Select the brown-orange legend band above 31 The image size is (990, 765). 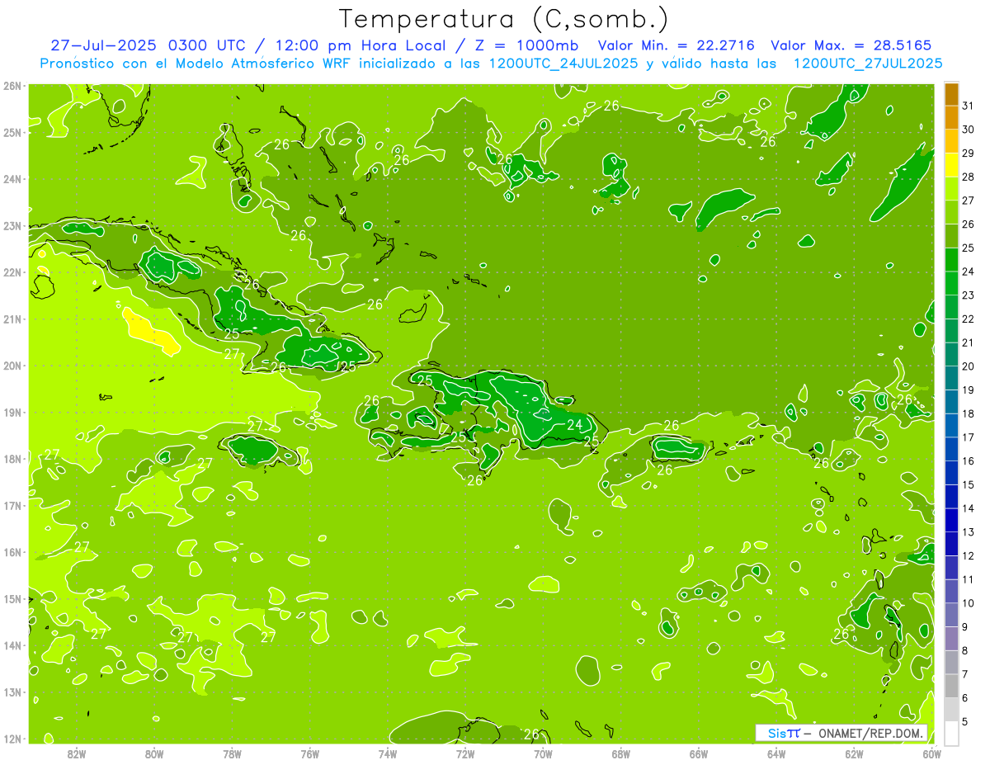(951, 95)
